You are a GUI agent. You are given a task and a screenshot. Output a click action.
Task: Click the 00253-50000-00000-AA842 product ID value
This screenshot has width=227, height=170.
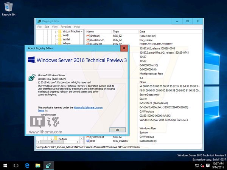coord(155,116)
